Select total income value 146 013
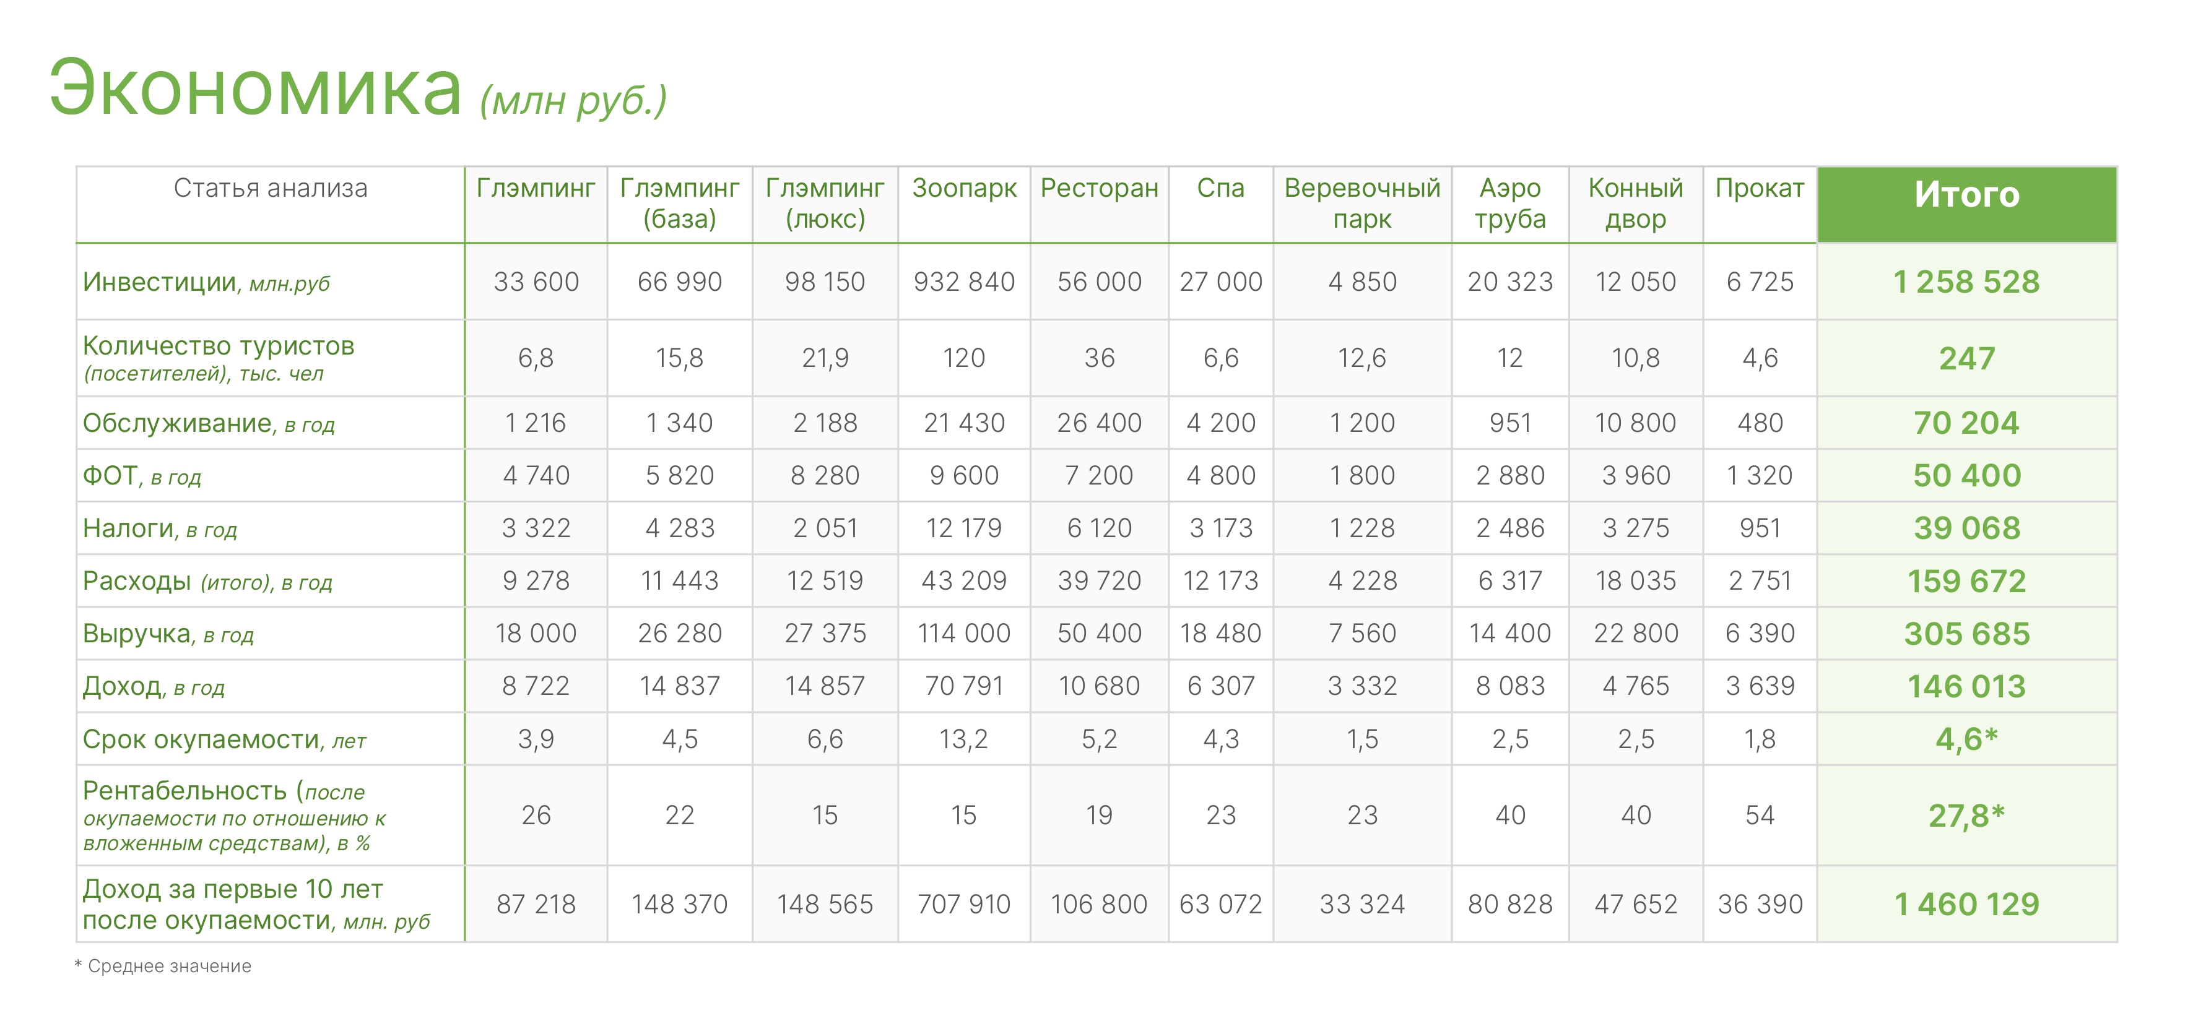This screenshot has width=2193, height=1021. [x=1966, y=687]
